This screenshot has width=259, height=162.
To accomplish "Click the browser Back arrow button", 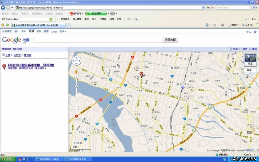I will tap(3, 8).
